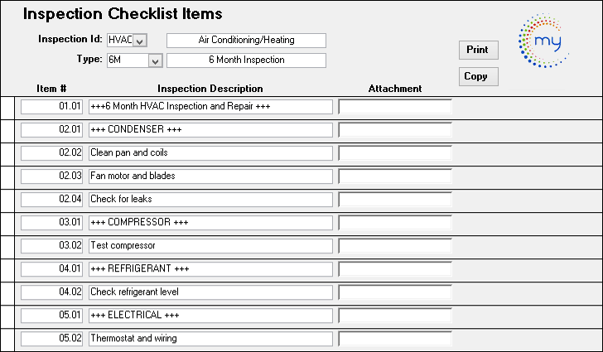The height and width of the screenshot is (352, 603).
Task: Focus the 'Test compressor' description field
Action: pos(210,246)
